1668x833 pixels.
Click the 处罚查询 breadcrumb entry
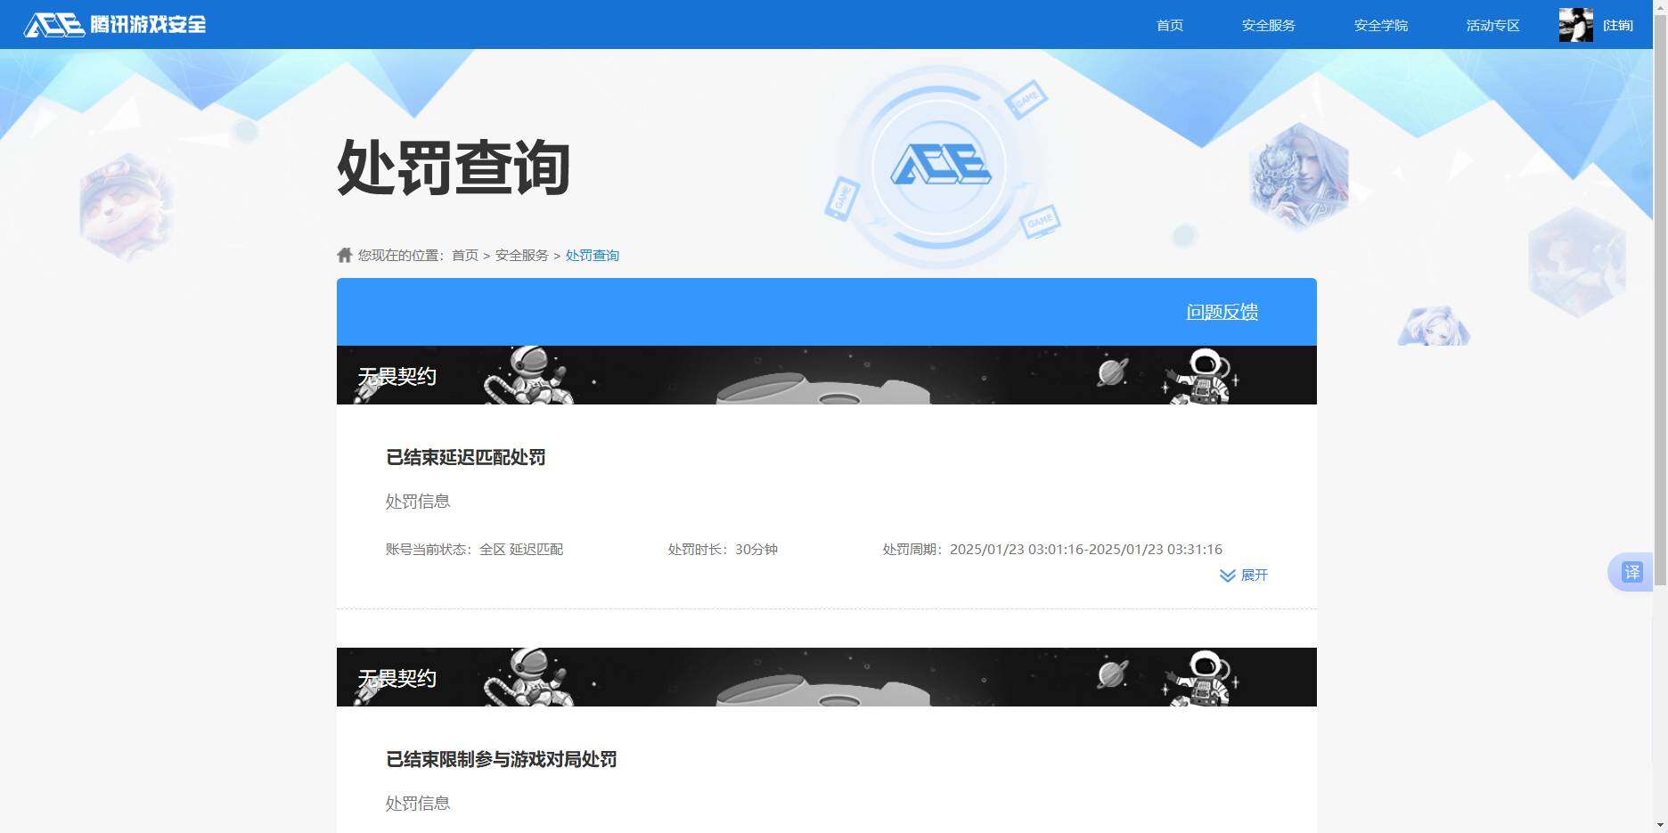click(x=593, y=254)
